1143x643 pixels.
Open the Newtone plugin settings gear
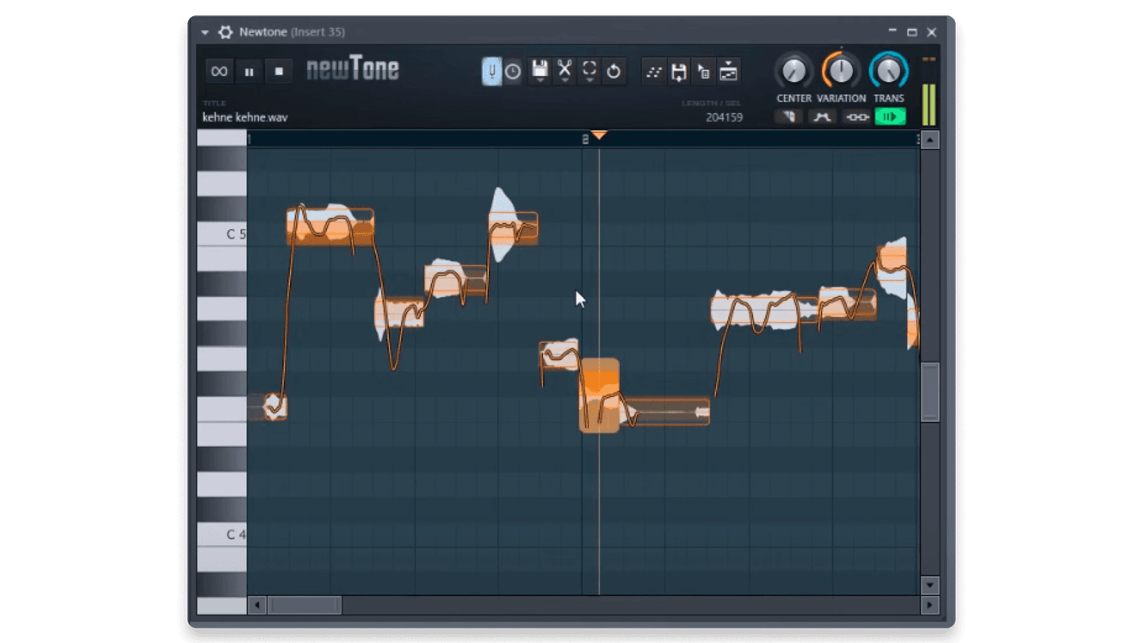point(225,32)
